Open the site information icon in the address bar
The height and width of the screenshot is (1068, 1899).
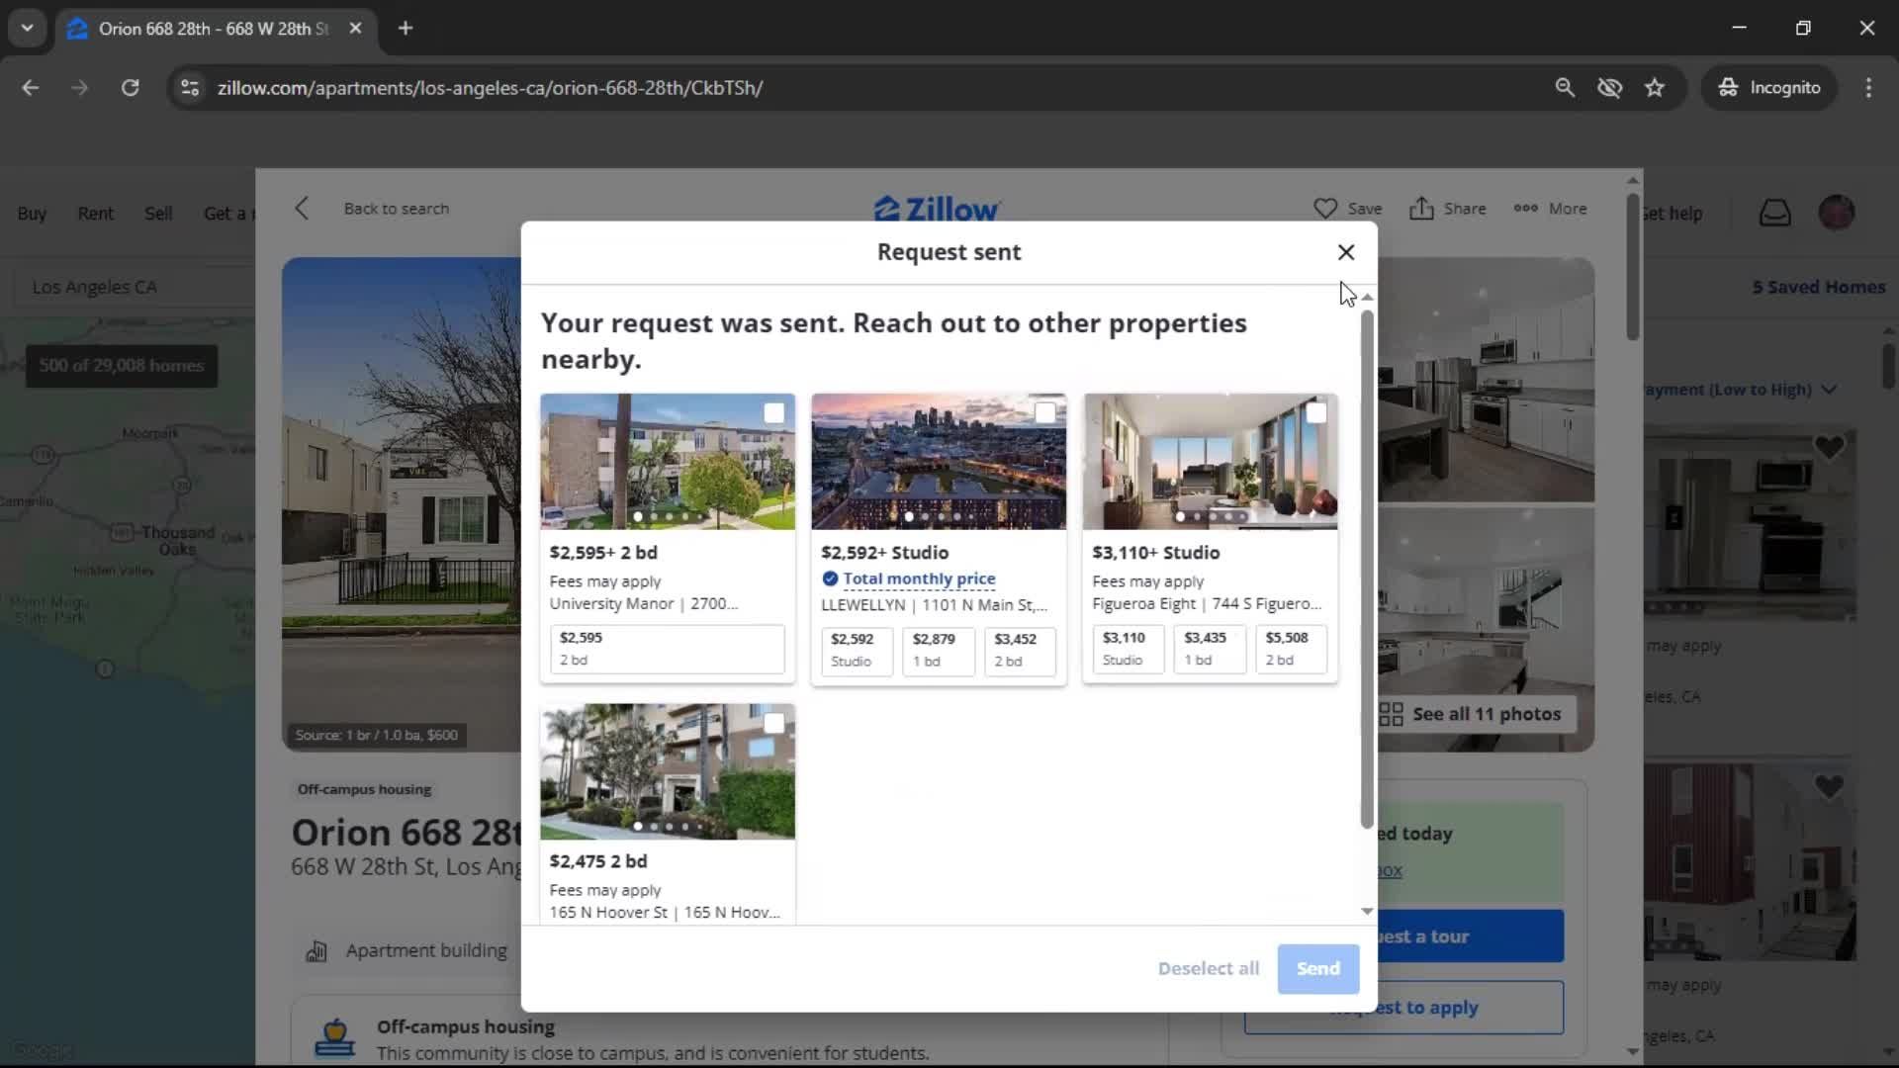pyautogui.click(x=190, y=88)
